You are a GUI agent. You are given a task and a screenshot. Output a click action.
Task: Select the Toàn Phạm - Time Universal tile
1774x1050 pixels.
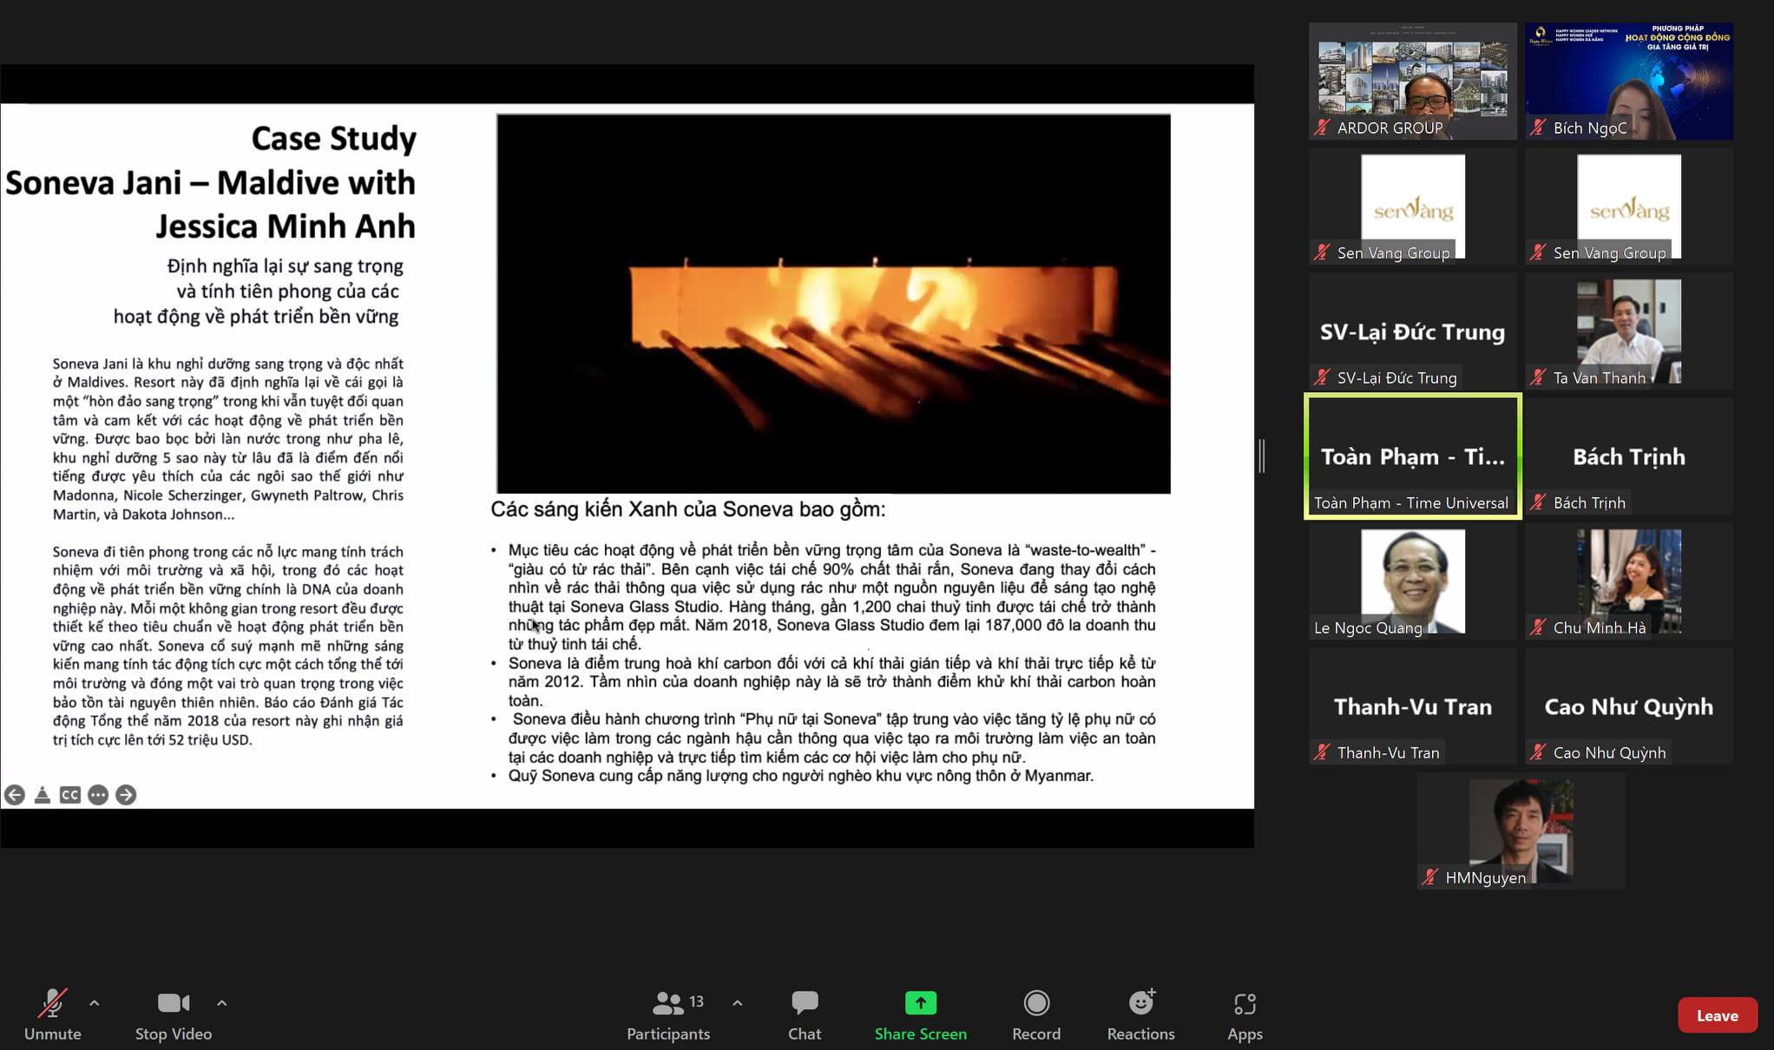click(x=1412, y=456)
